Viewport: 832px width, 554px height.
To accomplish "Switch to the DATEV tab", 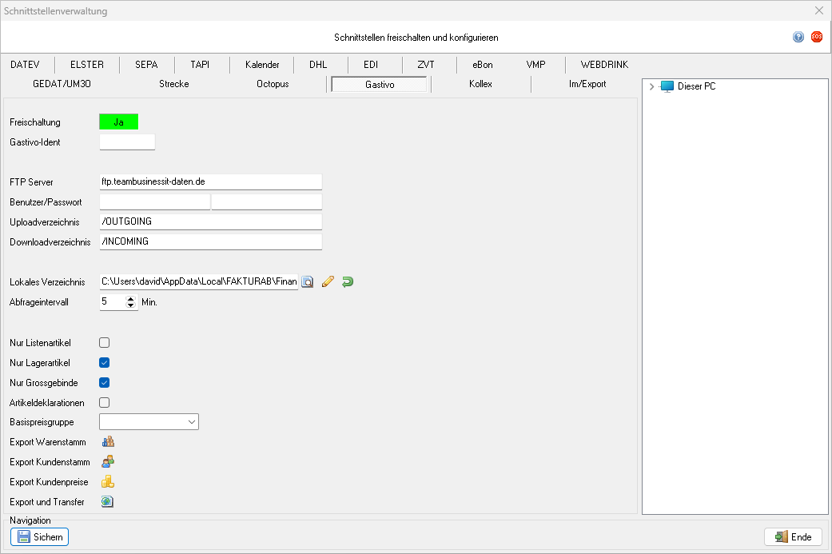I will coord(26,65).
